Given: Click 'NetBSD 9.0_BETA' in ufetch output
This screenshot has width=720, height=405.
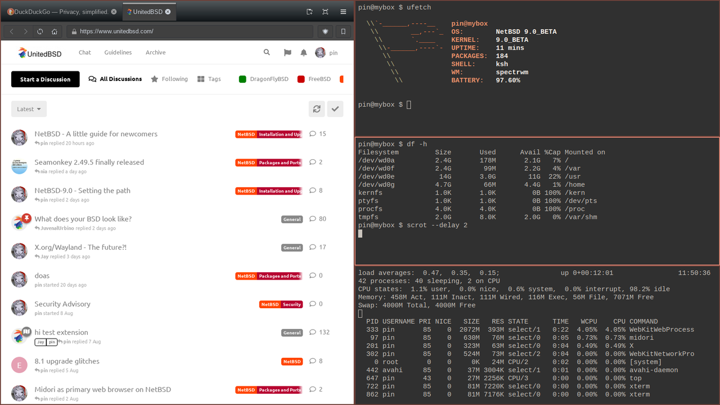Looking at the screenshot, I should click(526, 31).
